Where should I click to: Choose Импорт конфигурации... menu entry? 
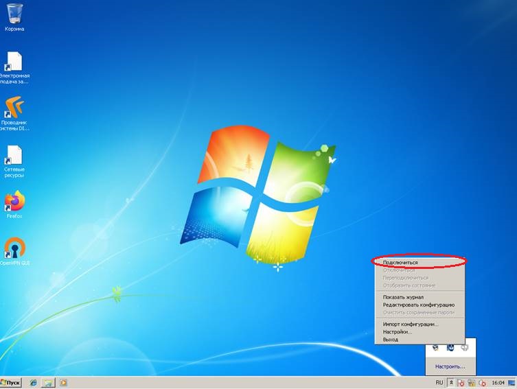click(420, 324)
